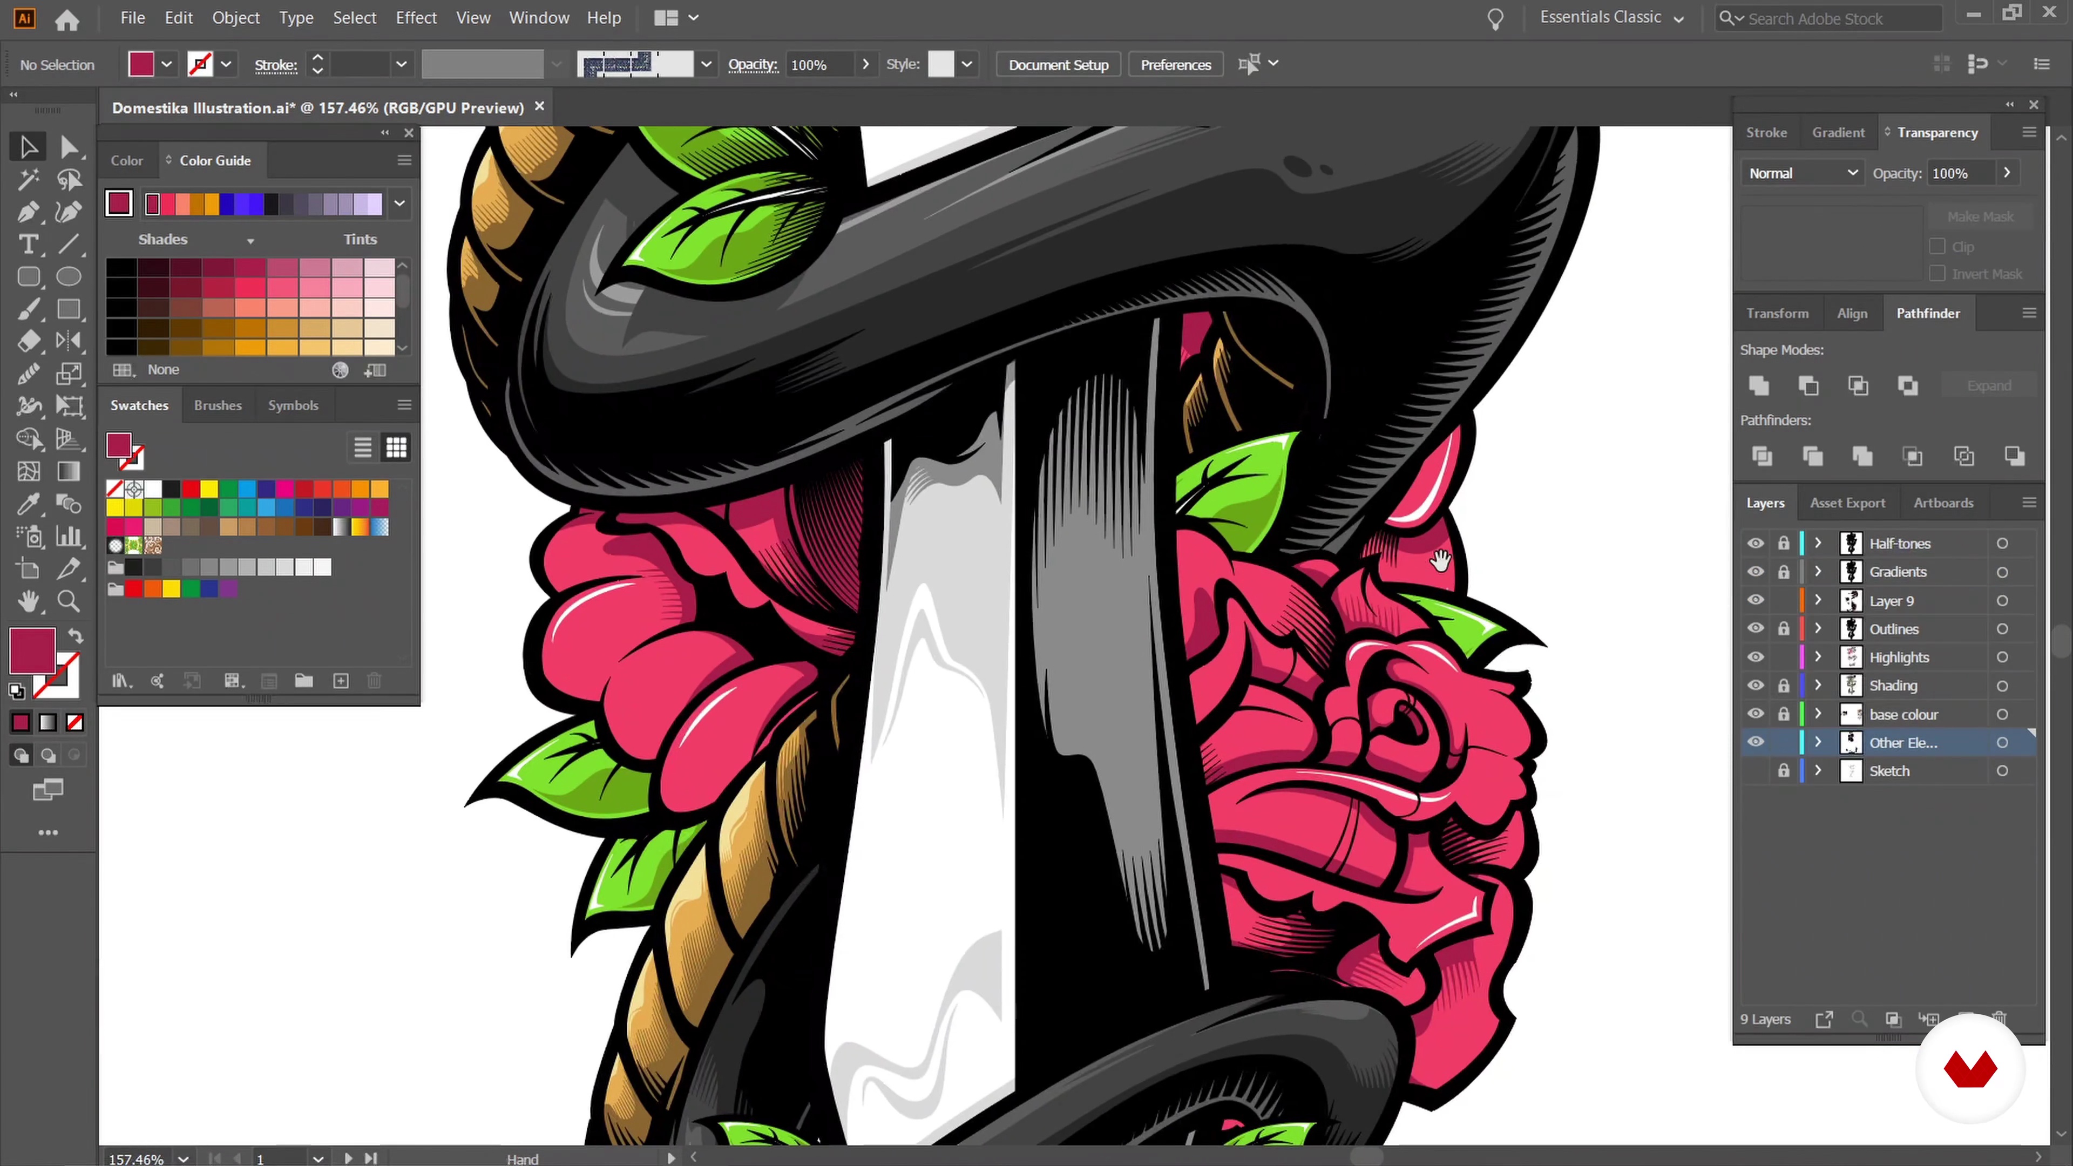This screenshot has width=2073, height=1166.
Task: Select the Eyedropper tool
Action: point(28,504)
